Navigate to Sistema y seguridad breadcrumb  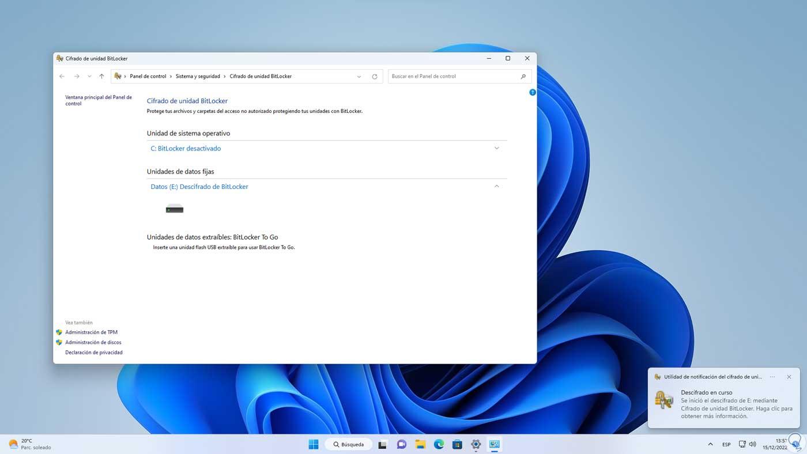[x=198, y=76]
